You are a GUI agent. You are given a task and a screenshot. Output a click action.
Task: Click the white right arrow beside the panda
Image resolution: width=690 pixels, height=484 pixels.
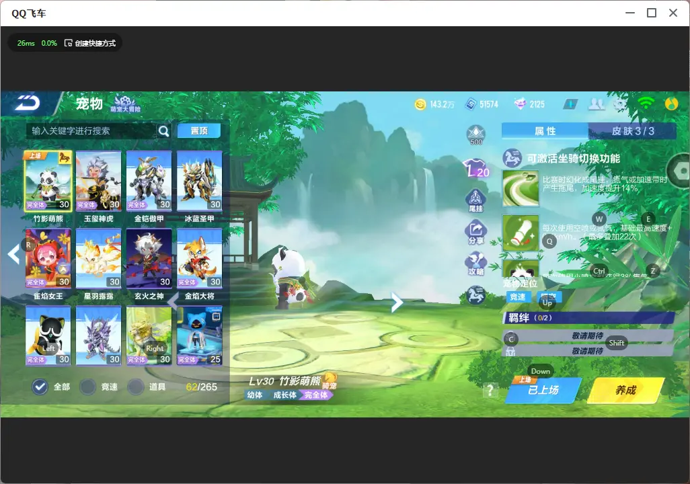(397, 302)
